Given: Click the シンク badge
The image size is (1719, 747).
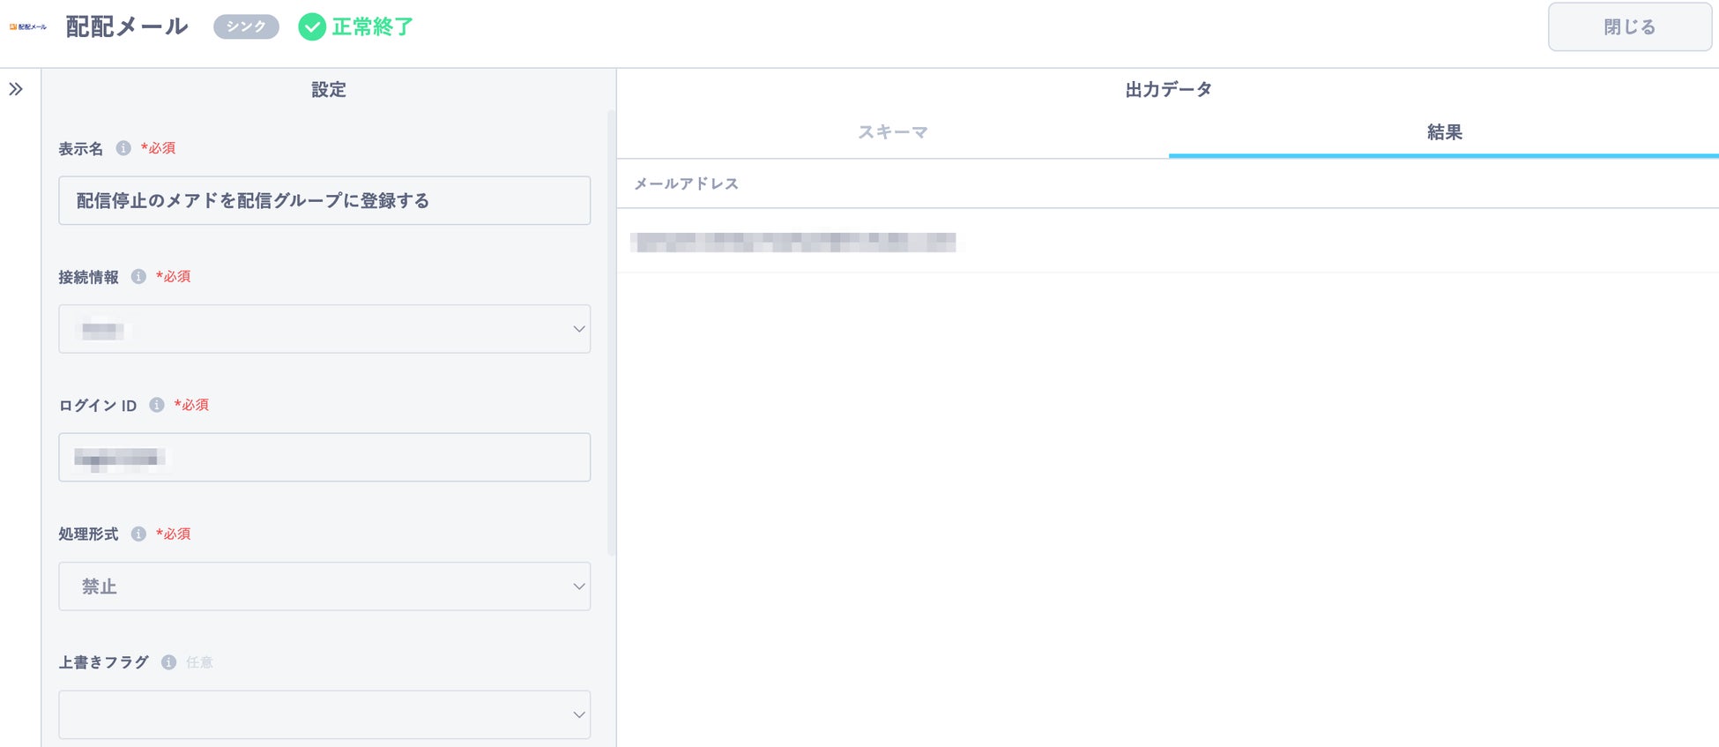Looking at the screenshot, I should coord(246,27).
